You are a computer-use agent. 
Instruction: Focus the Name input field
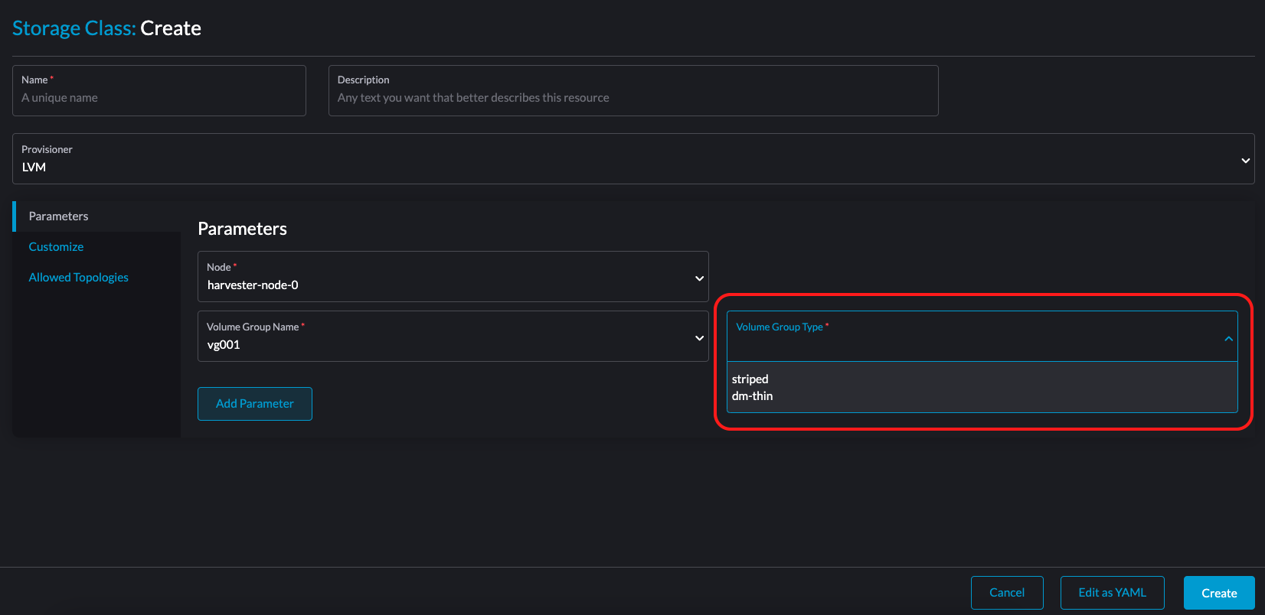click(159, 98)
